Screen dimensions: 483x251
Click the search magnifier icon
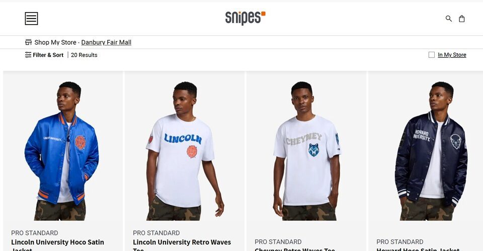point(448,19)
